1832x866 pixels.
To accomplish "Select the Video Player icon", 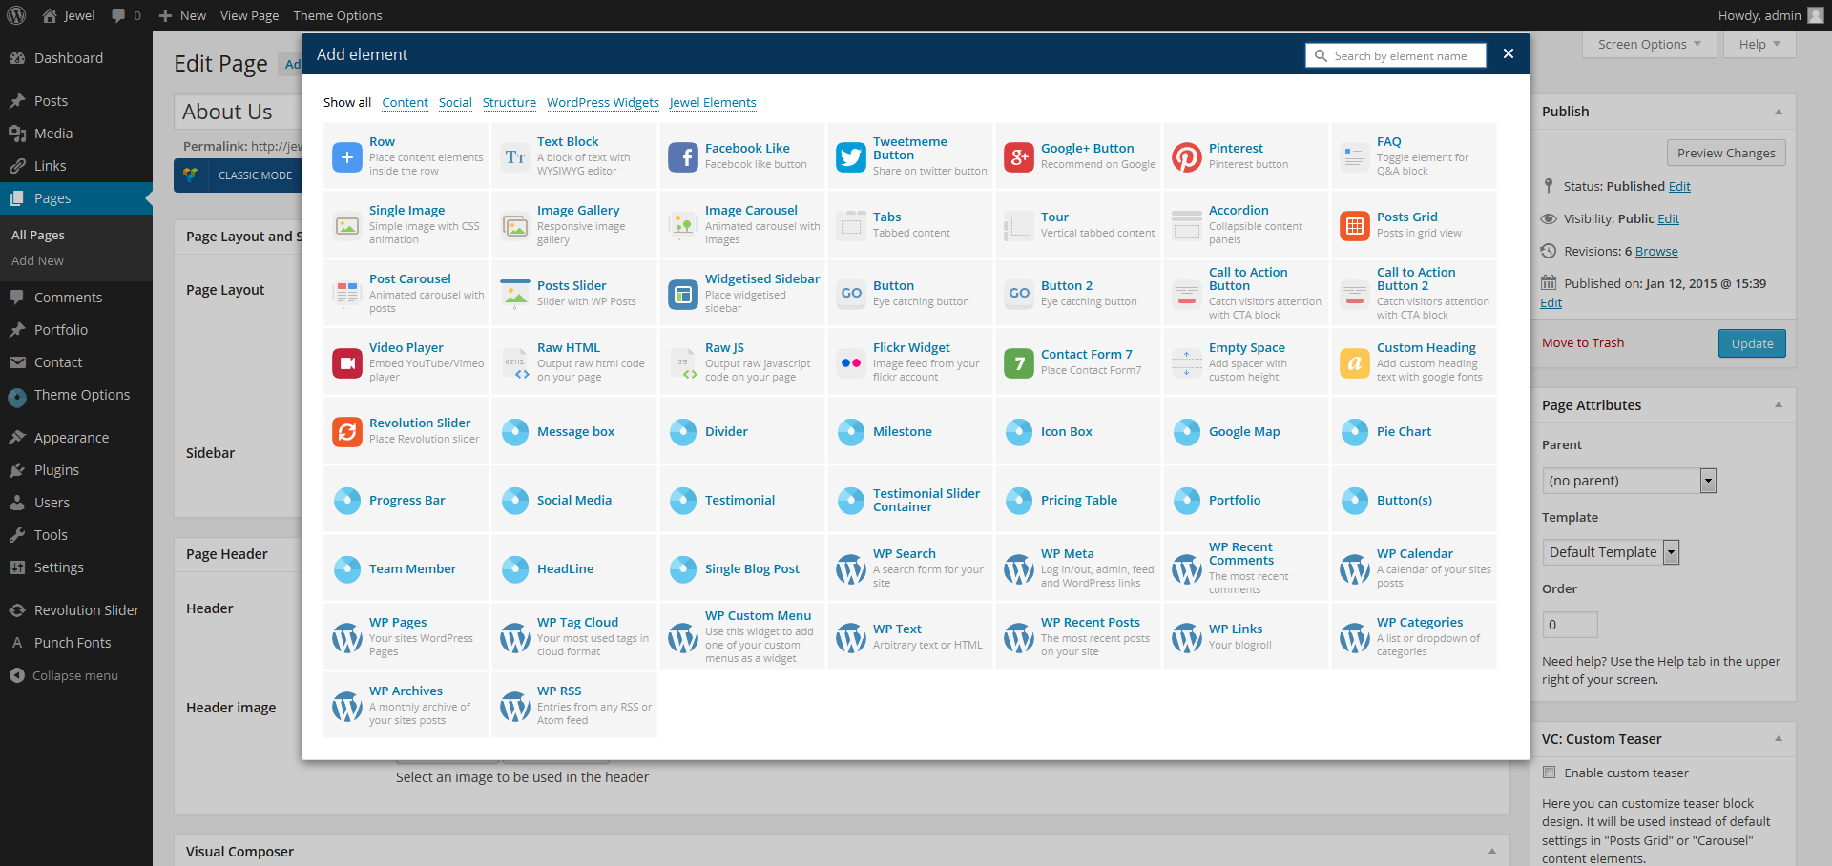I will coord(347,362).
